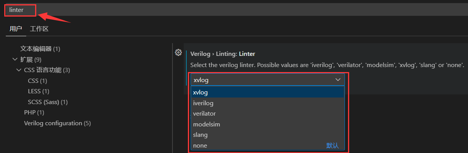Switch to the 用户 settings tab
This screenshot has height=153, width=468.
pyautogui.click(x=16, y=29)
